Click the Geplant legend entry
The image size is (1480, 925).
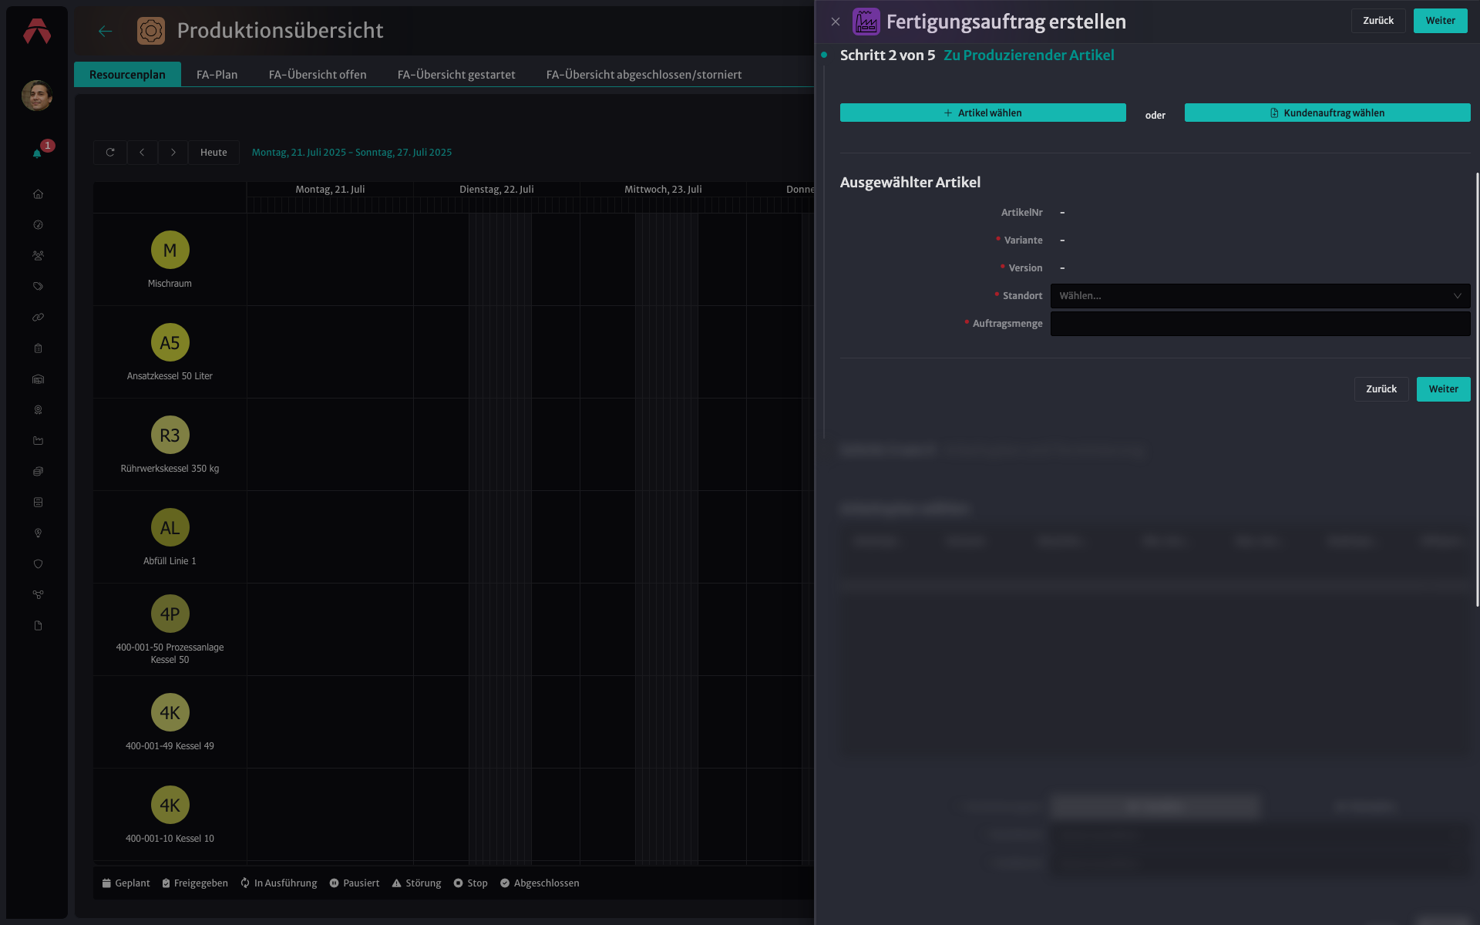[x=126, y=883]
